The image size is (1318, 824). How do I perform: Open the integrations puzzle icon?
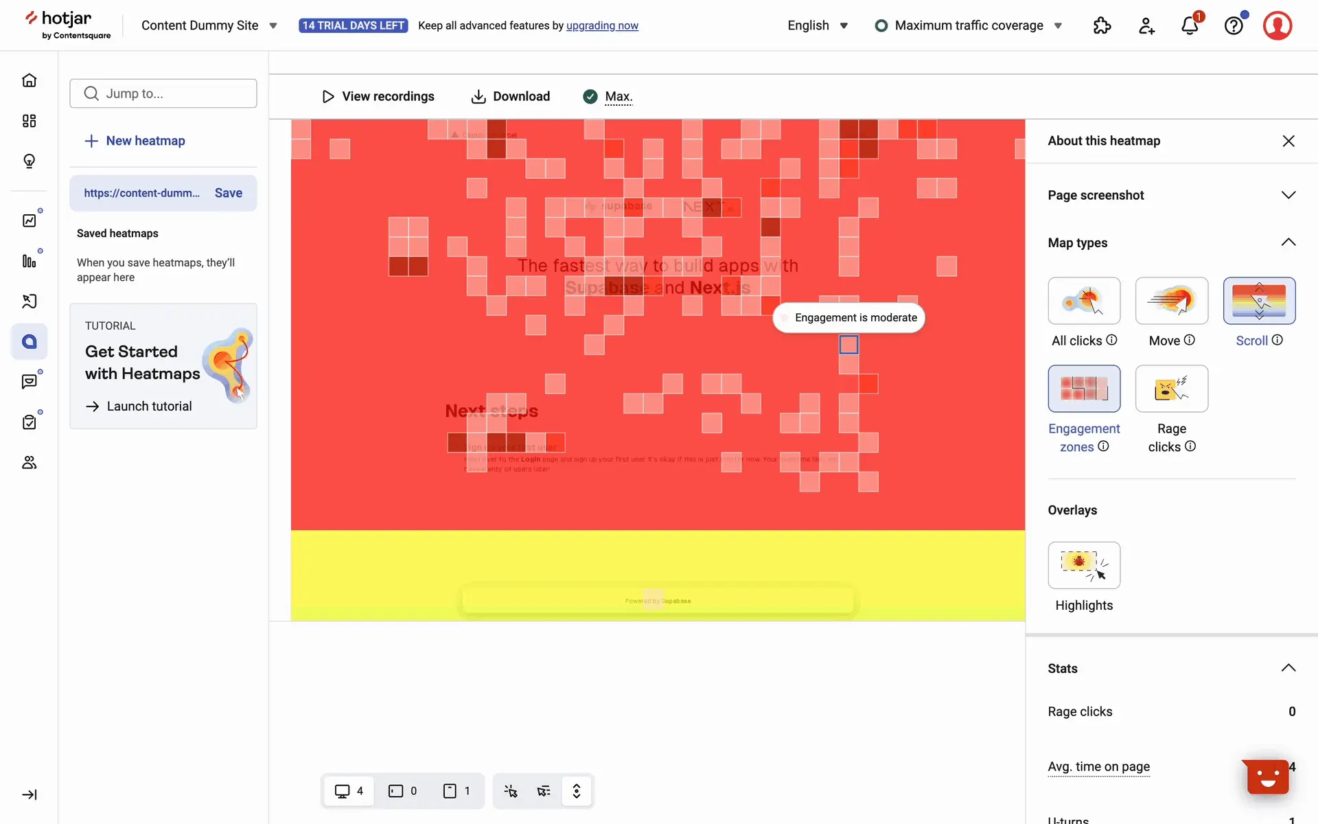point(1102,26)
